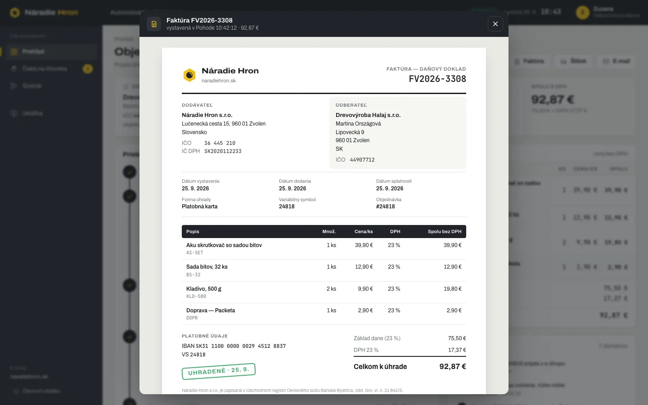Close the Faktúra FV2026-3308 dialog

point(495,24)
